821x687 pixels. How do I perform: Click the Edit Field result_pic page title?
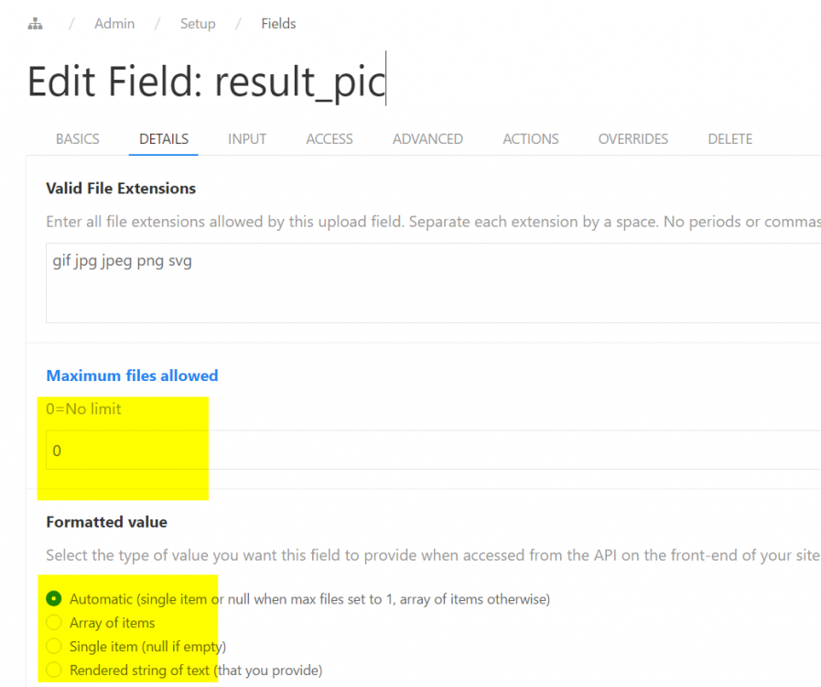tap(205, 82)
